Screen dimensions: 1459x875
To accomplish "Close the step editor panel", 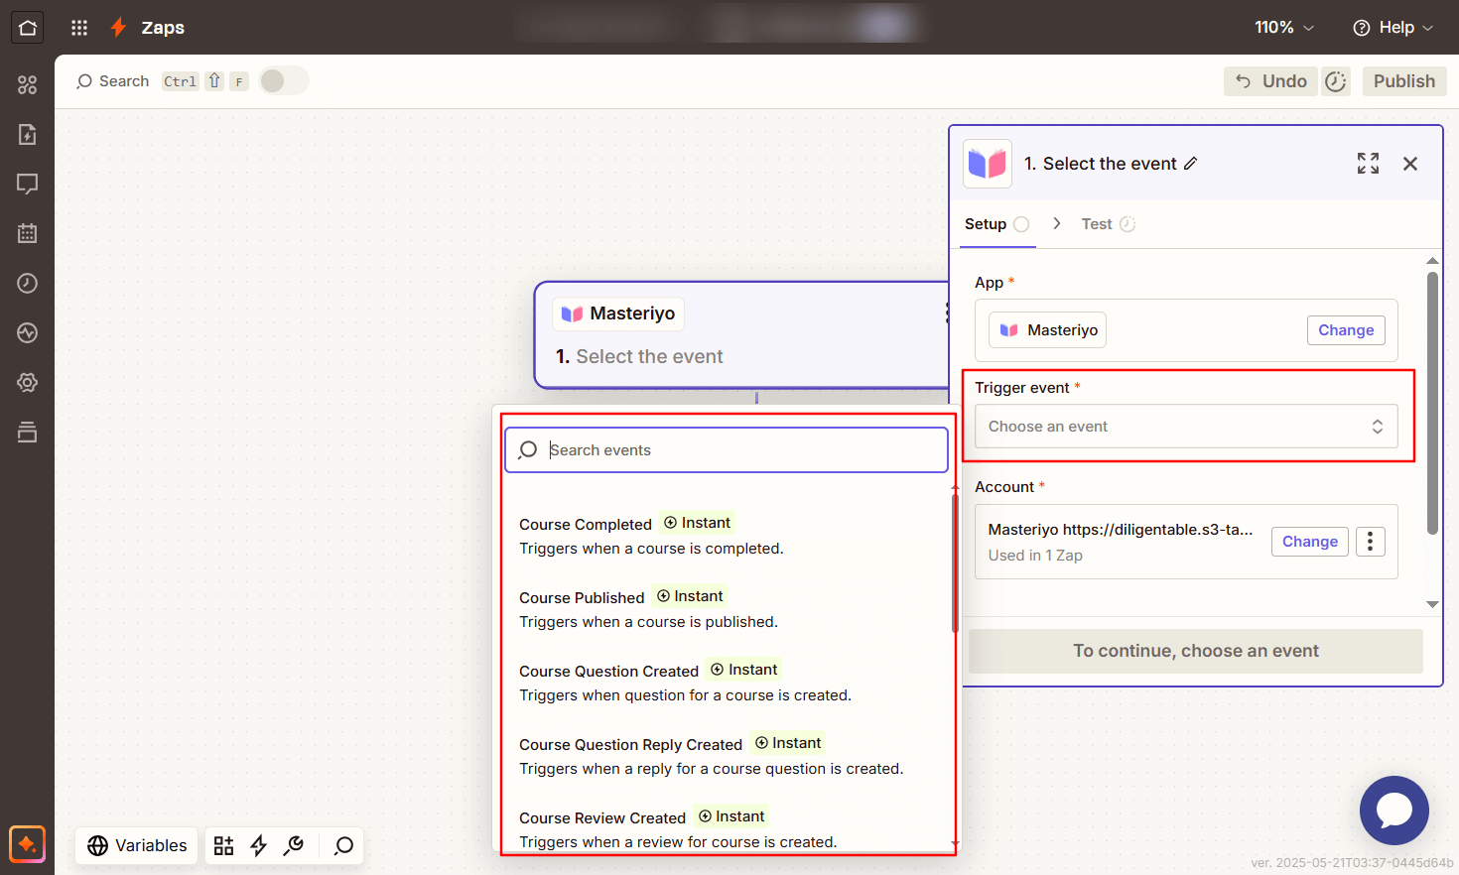I will [1410, 164].
